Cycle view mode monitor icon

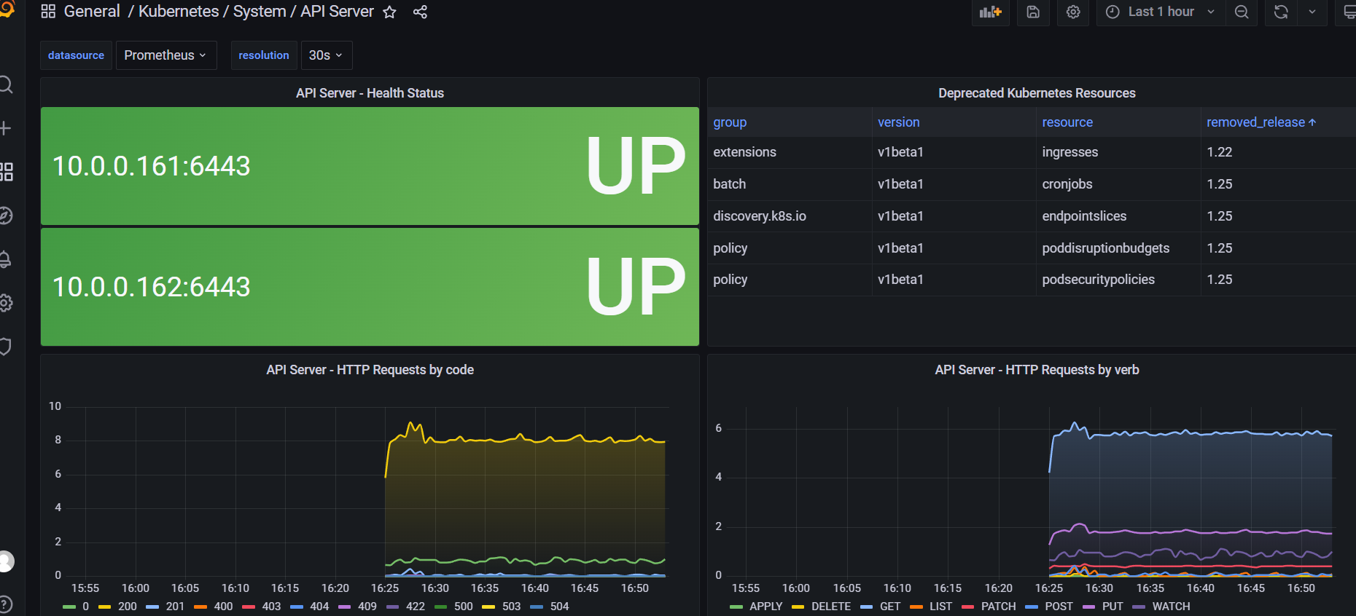(x=1349, y=12)
